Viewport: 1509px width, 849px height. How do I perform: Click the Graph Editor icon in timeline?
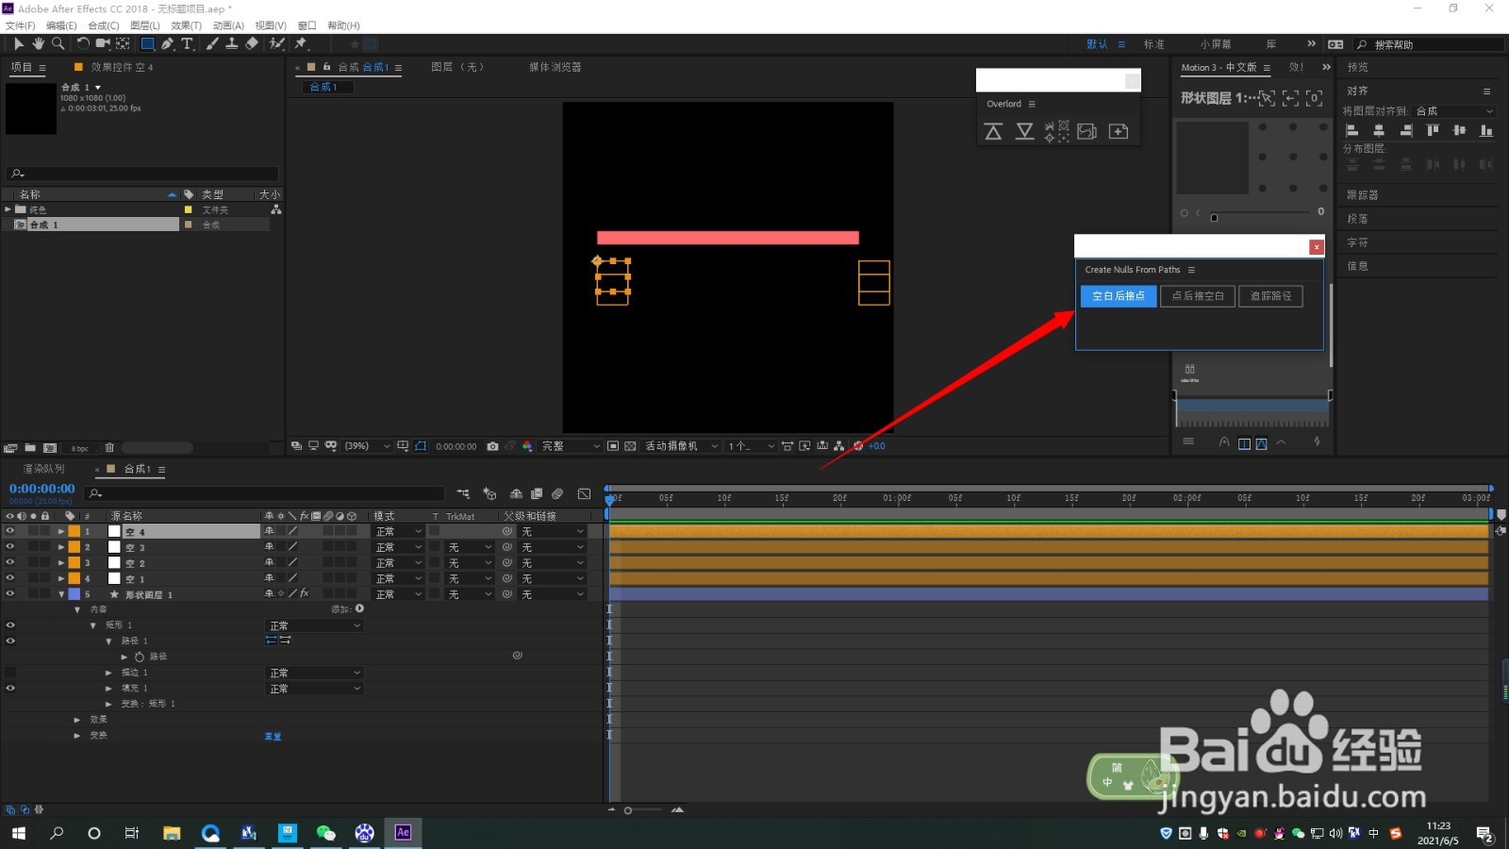[x=584, y=493]
